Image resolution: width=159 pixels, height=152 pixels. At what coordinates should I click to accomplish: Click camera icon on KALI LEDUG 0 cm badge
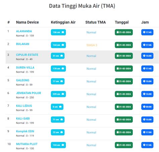click(60, 107)
